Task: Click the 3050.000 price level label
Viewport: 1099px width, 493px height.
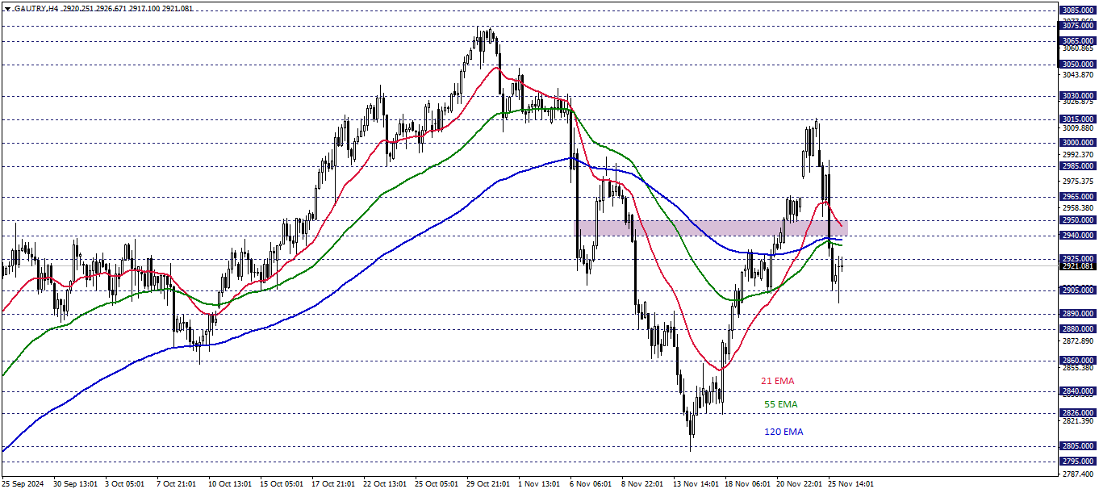Action: (1078, 65)
